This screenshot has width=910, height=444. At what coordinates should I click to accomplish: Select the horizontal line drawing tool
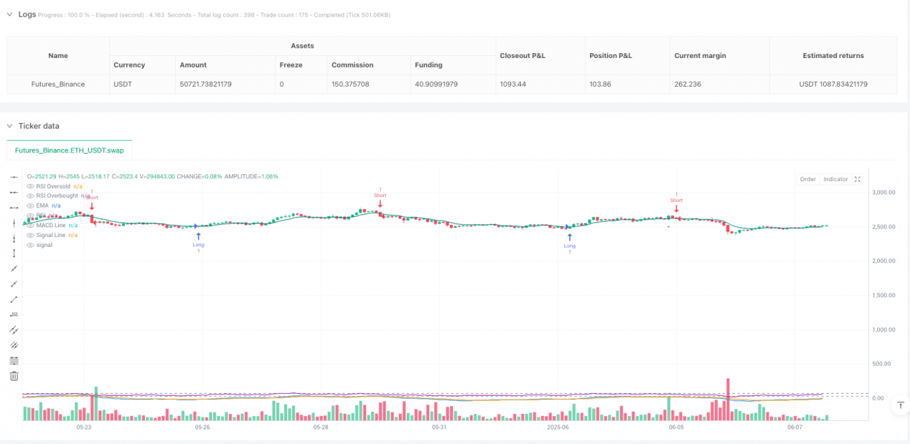[x=13, y=178]
